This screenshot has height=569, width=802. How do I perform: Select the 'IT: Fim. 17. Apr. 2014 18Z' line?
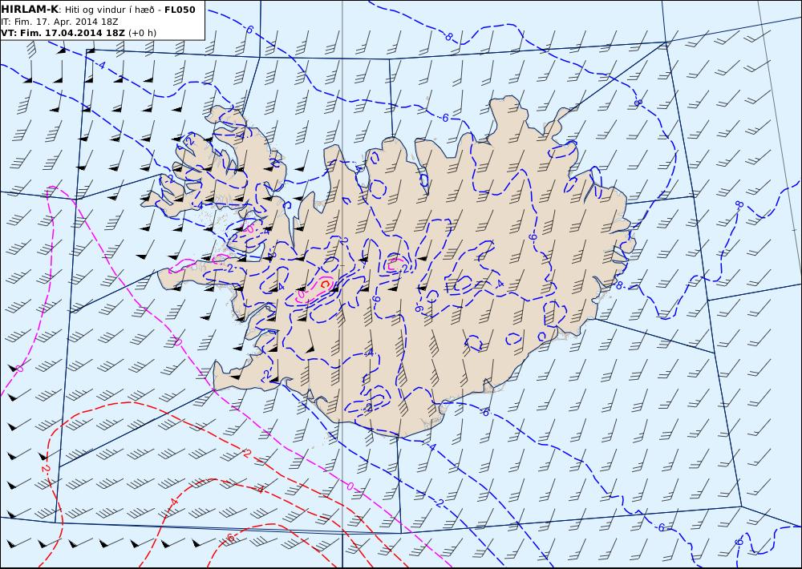(60, 22)
